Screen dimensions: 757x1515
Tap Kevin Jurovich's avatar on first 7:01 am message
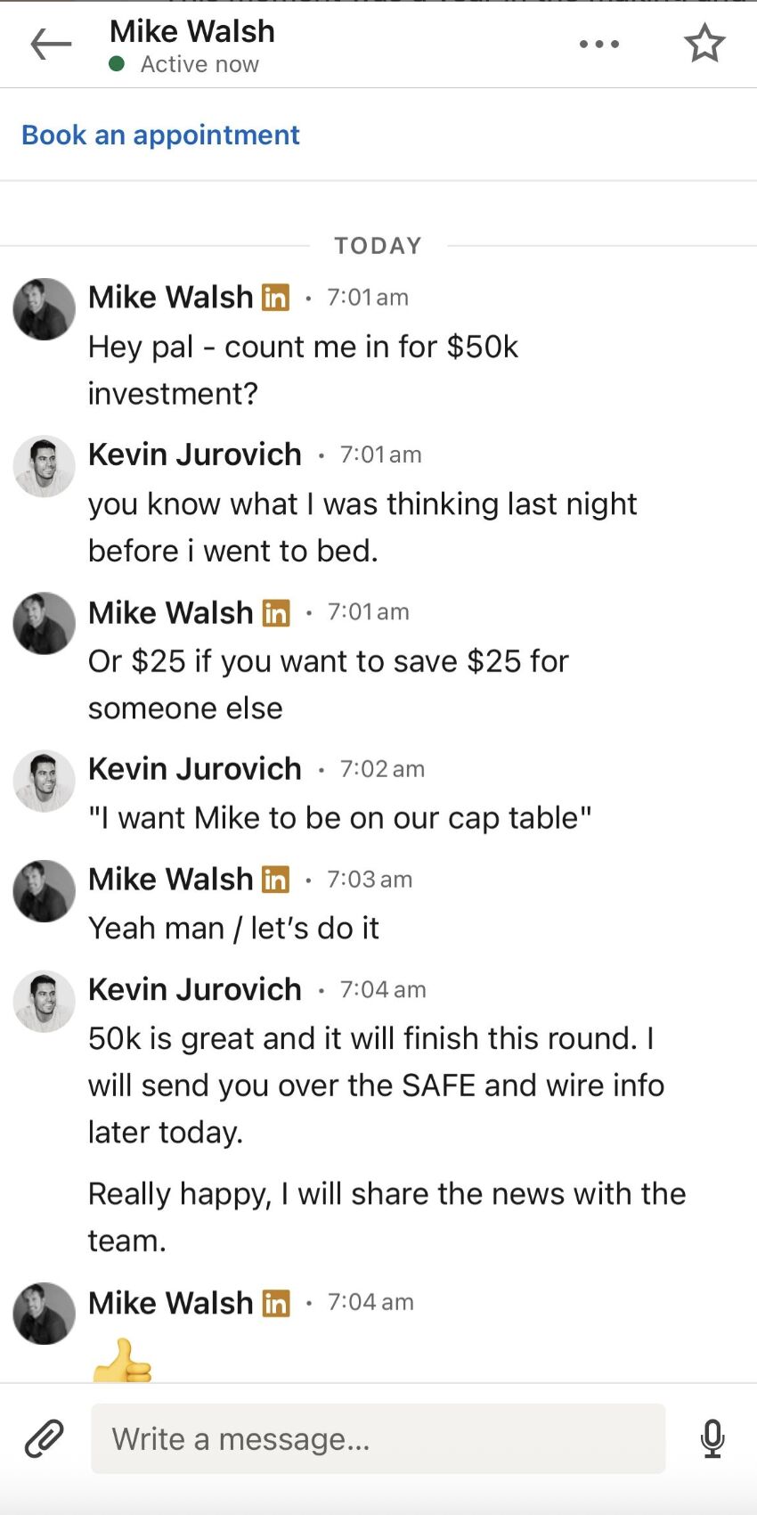tap(44, 466)
